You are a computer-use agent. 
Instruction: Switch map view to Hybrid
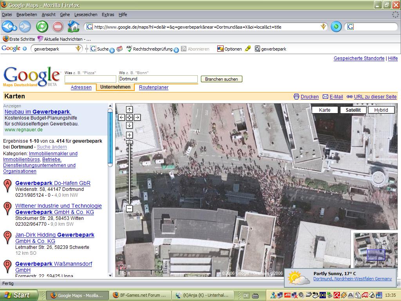coord(381,110)
